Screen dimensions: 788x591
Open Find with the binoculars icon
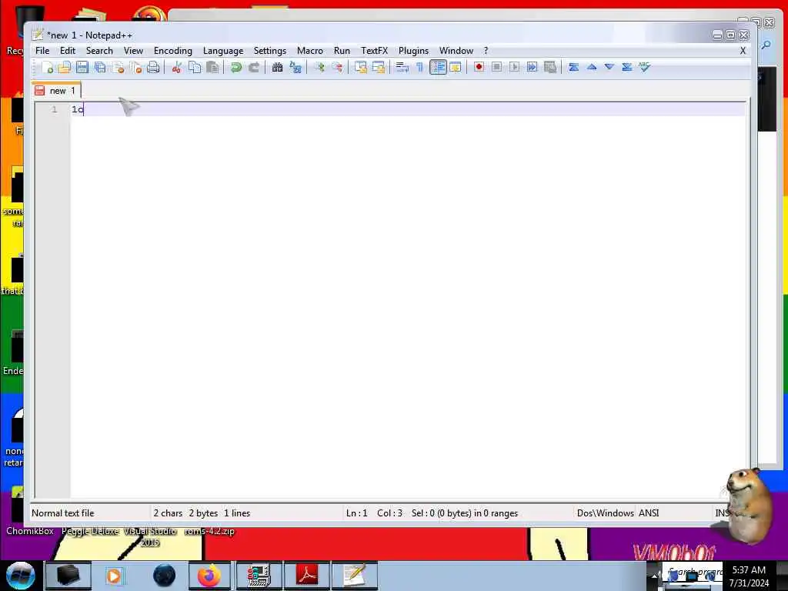277,67
